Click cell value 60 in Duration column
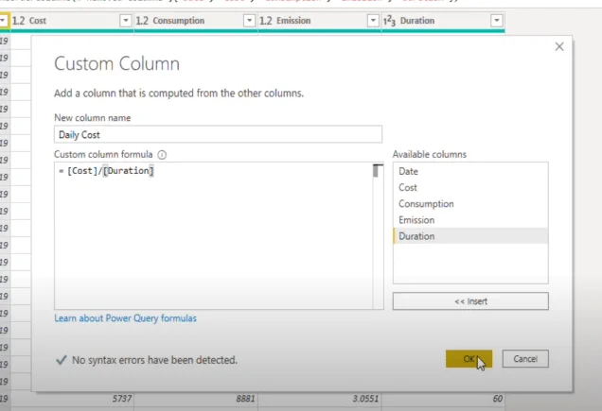 click(x=498, y=399)
